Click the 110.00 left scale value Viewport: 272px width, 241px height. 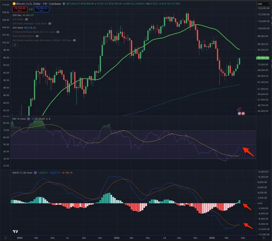pyautogui.click(x=5, y=5)
